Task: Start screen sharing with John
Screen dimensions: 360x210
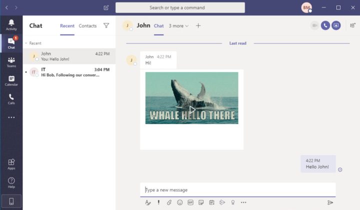Action: coord(336,25)
